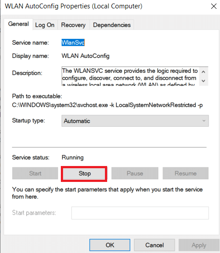Switch to the Recovery tab
The height and width of the screenshot is (253, 220).
click(x=73, y=25)
